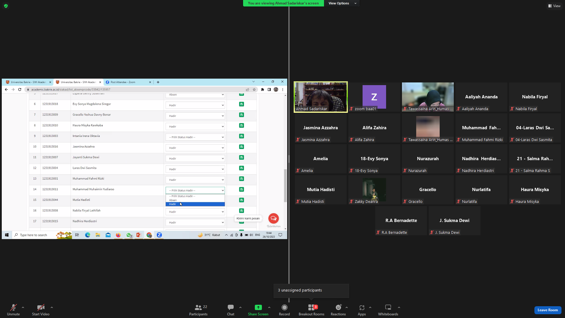
Task: Expand Whiteboards options arrow
Action: click(399, 307)
